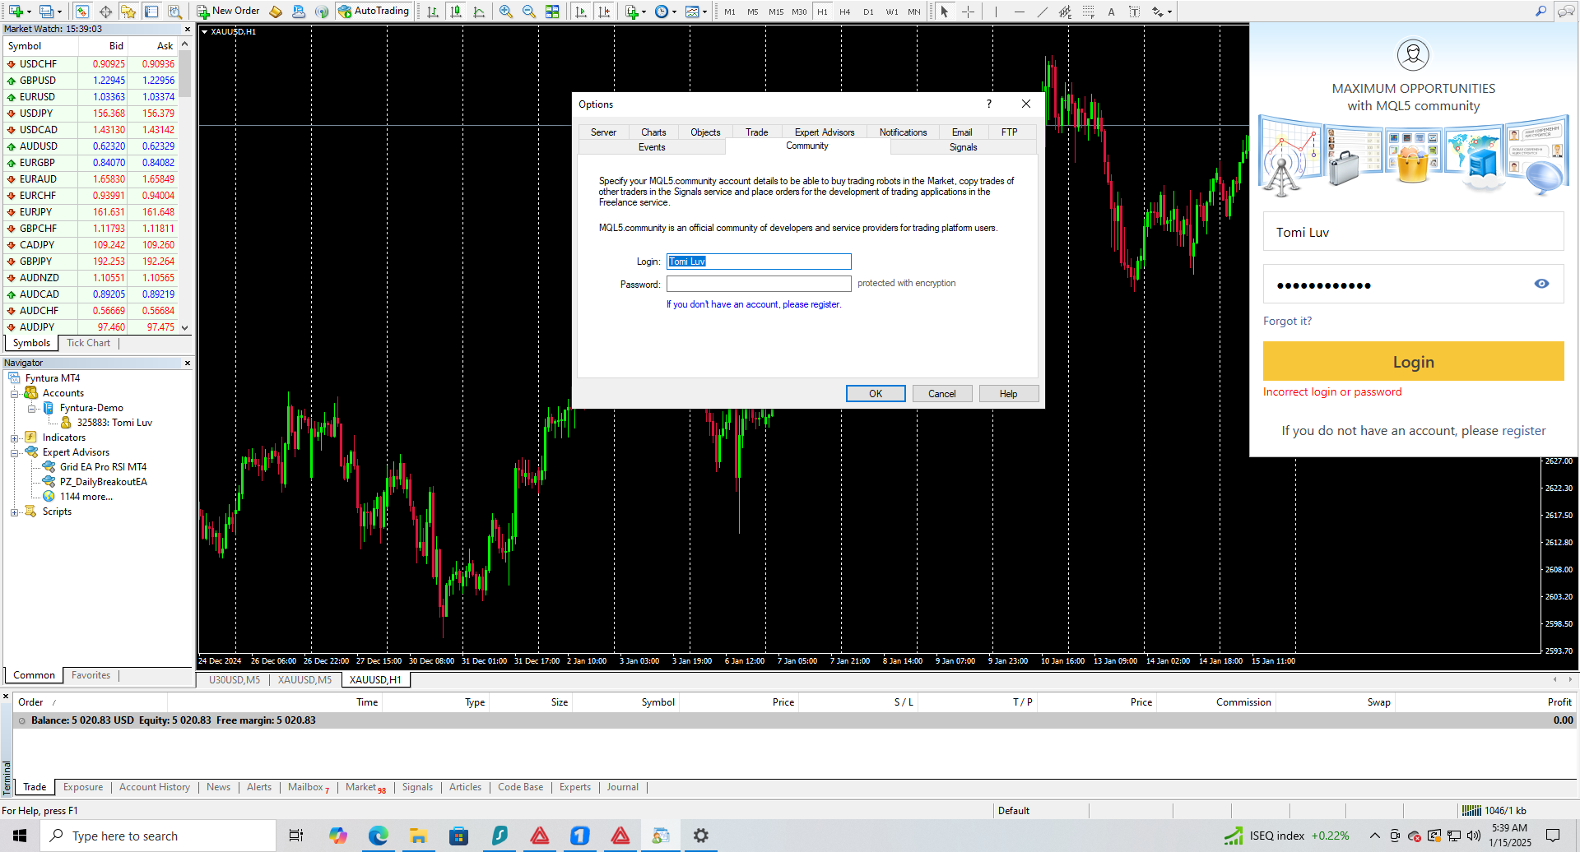Screen dimensions: 1580x852
Task: Open the Notifications tab in Options
Action: pyautogui.click(x=903, y=132)
